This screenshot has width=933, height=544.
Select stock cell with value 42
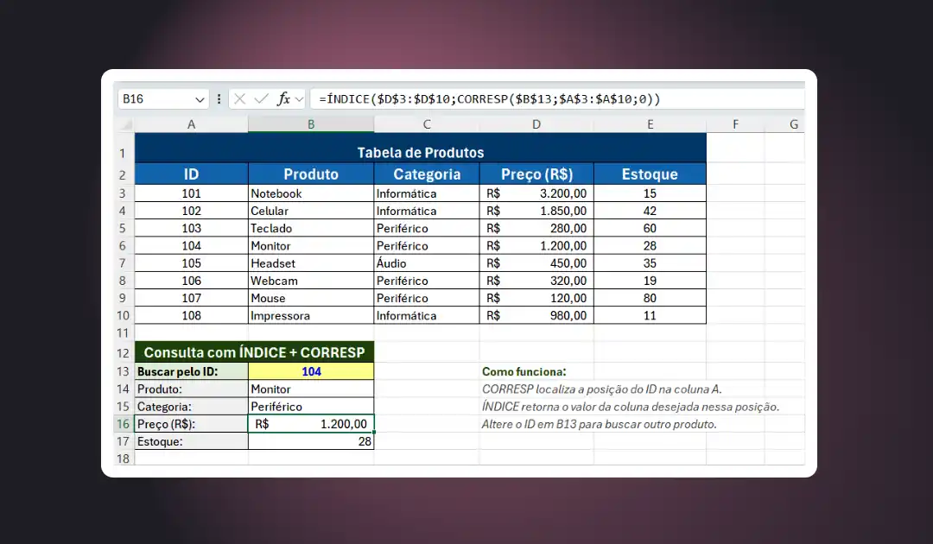650,211
